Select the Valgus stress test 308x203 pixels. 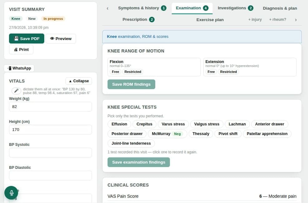click(x=207, y=124)
